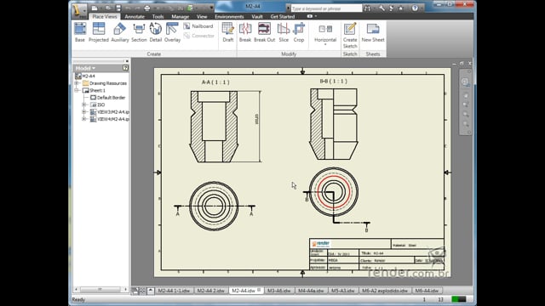Image resolution: width=545 pixels, height=306 pixels.
Task: Click the browser panel horizontal scrollbar
Action: point(100,289)
